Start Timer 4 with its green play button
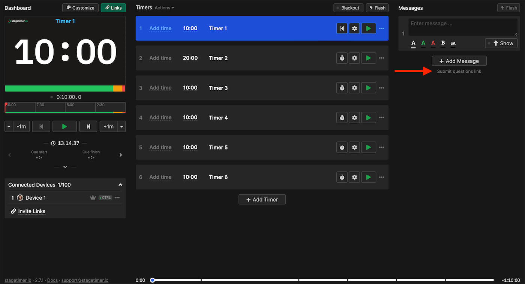This screenshot has height=284, width=525. 368,118
